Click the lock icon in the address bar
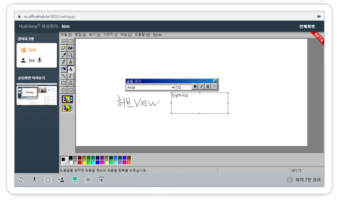 point(19,16)
